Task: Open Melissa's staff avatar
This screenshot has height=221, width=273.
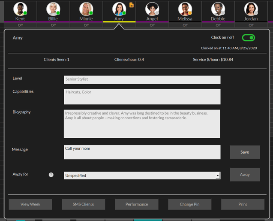Action: [185, 9]
